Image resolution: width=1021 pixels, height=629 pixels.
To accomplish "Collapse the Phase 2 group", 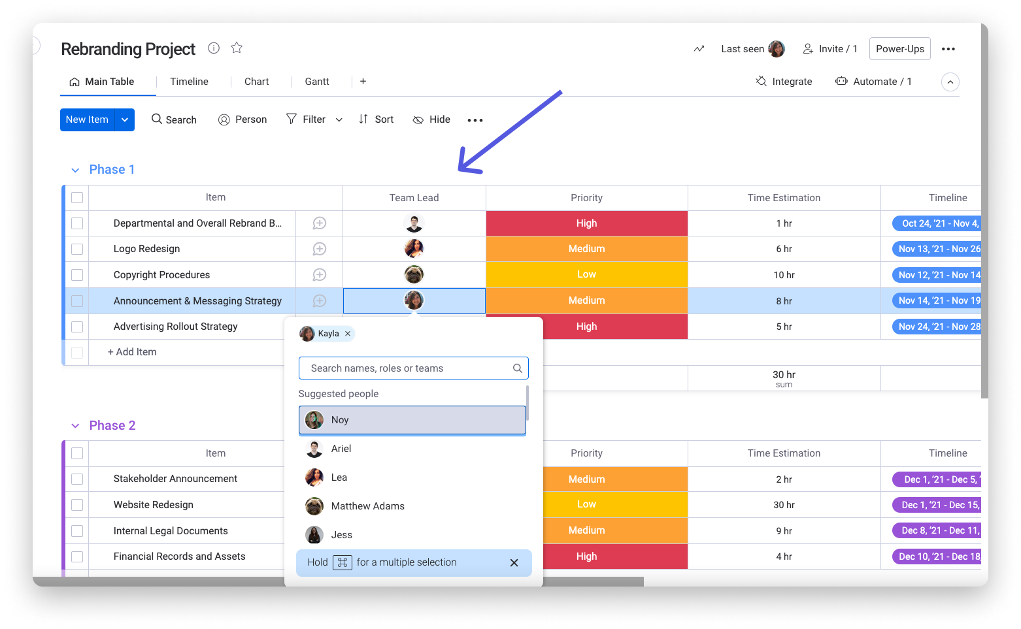I will [x=75, y=426].
